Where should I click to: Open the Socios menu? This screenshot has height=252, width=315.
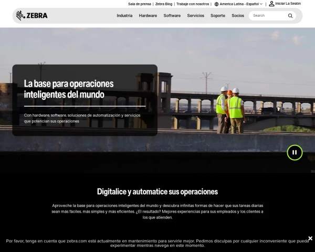click(x=238, y=16)
